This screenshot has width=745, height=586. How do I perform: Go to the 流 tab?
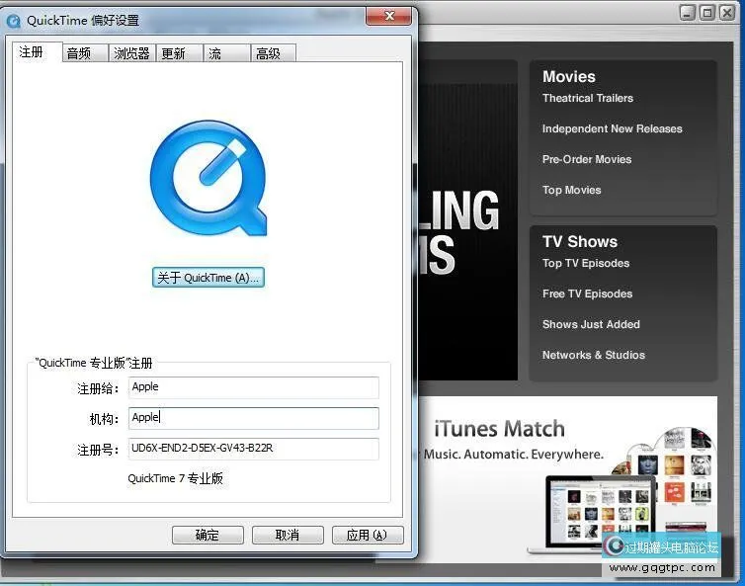(x=215, y=53)
